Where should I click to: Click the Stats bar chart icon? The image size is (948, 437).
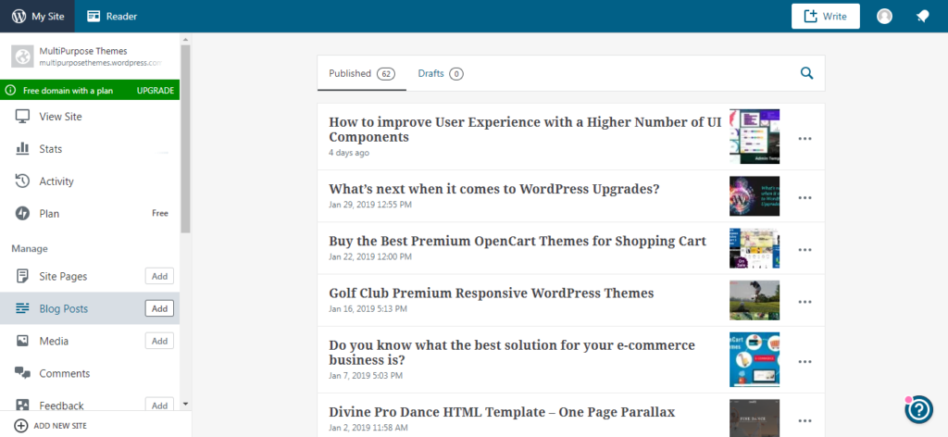pos(22,149)
